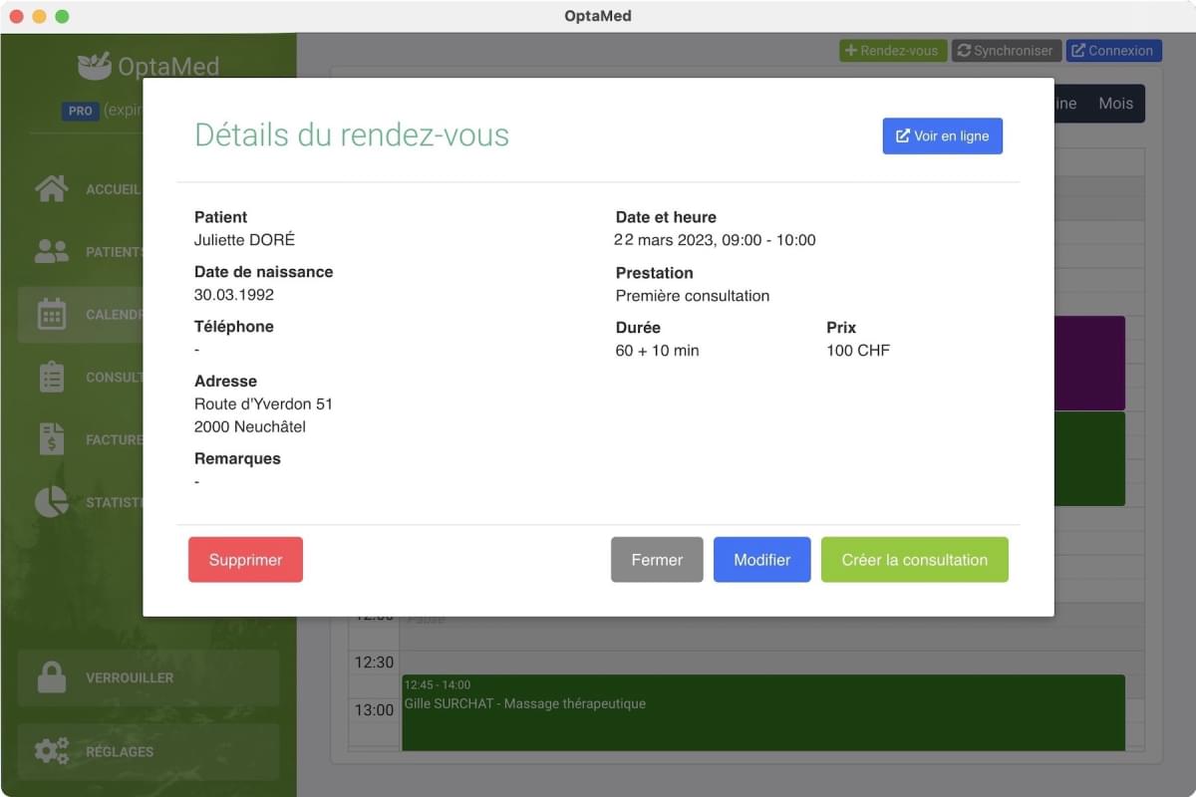Click the OptaMed leaf logo
The height and width of the screenshot is (797, 1196).
click(x=95, y=65)
